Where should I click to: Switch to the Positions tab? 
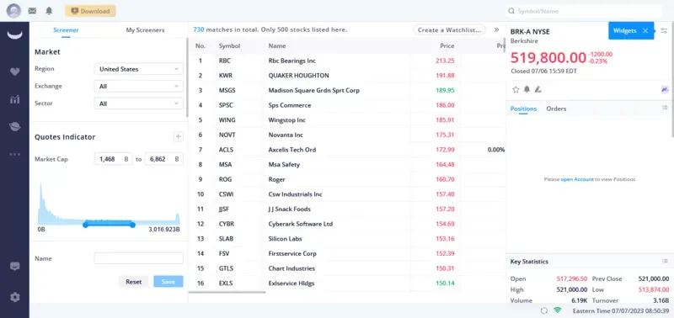[523, 109]
